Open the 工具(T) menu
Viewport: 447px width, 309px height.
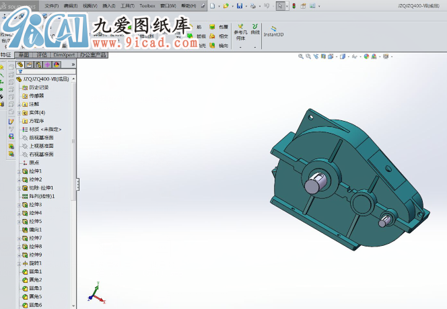click(127, 5)
